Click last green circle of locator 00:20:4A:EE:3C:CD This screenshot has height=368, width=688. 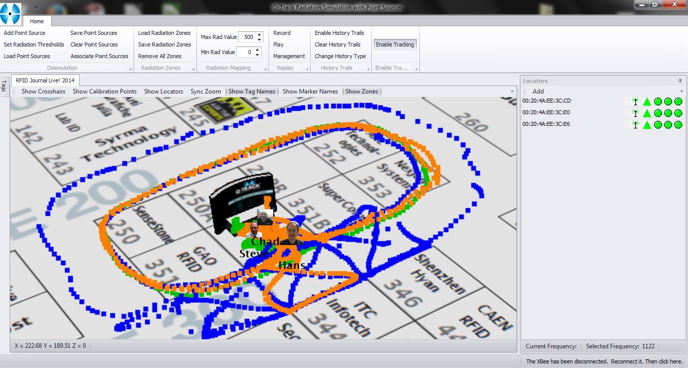(678, 101)
